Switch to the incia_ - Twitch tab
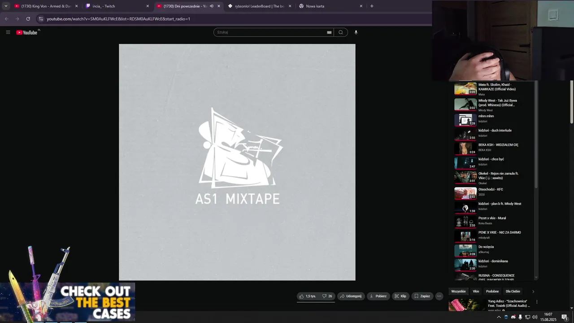 [117, 6]
